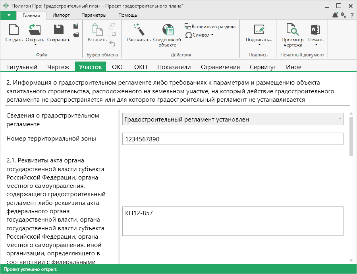Click the Печать Word document icon
Screen dimensions: 357x274
tap(316, 30)
